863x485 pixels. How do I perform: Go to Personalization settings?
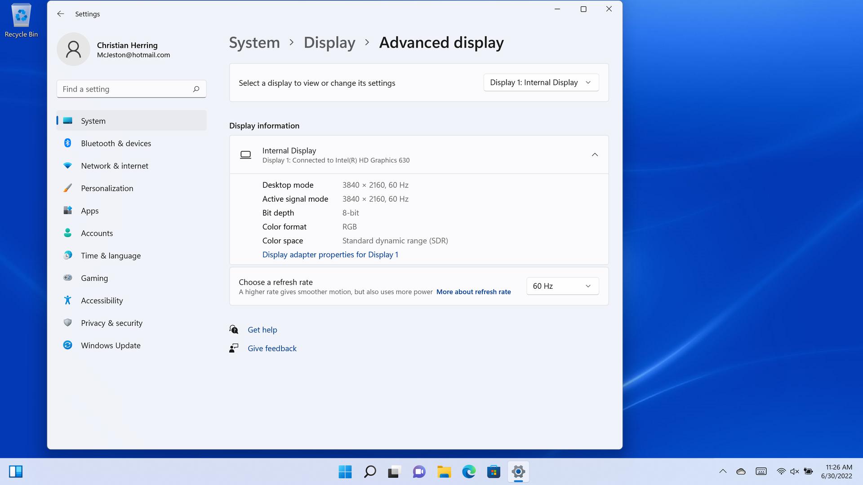[x=132, y=188]
